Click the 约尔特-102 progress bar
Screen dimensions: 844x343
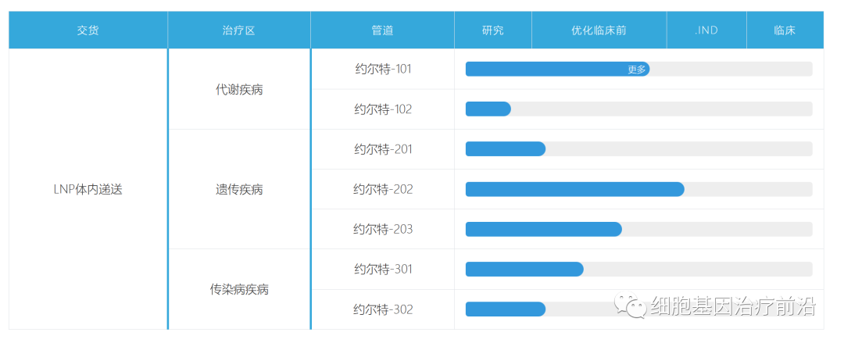click(x=488, y=109)
